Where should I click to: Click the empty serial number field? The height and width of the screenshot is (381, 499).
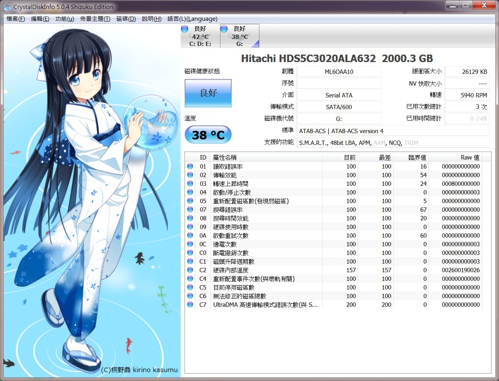(339, 83)
